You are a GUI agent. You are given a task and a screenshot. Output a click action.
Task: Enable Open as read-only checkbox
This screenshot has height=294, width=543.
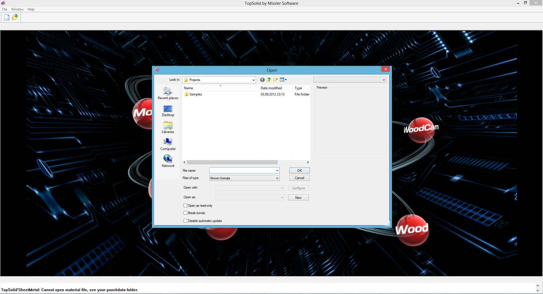click(x=186, y=206)
